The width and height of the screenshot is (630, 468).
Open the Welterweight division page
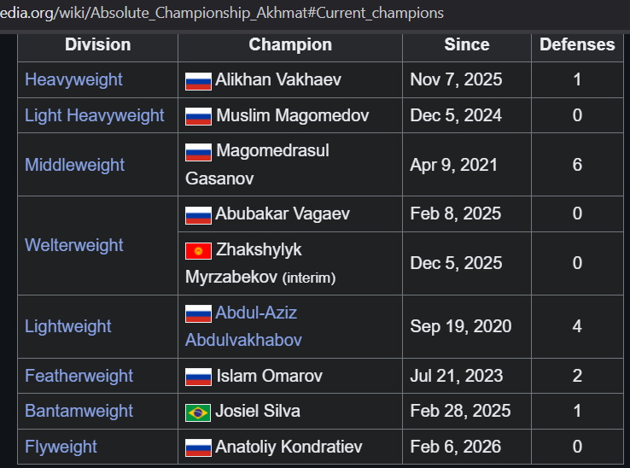pos(74,245)
